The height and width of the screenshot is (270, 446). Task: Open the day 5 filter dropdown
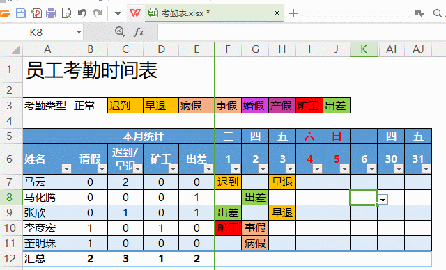(344, 169)
